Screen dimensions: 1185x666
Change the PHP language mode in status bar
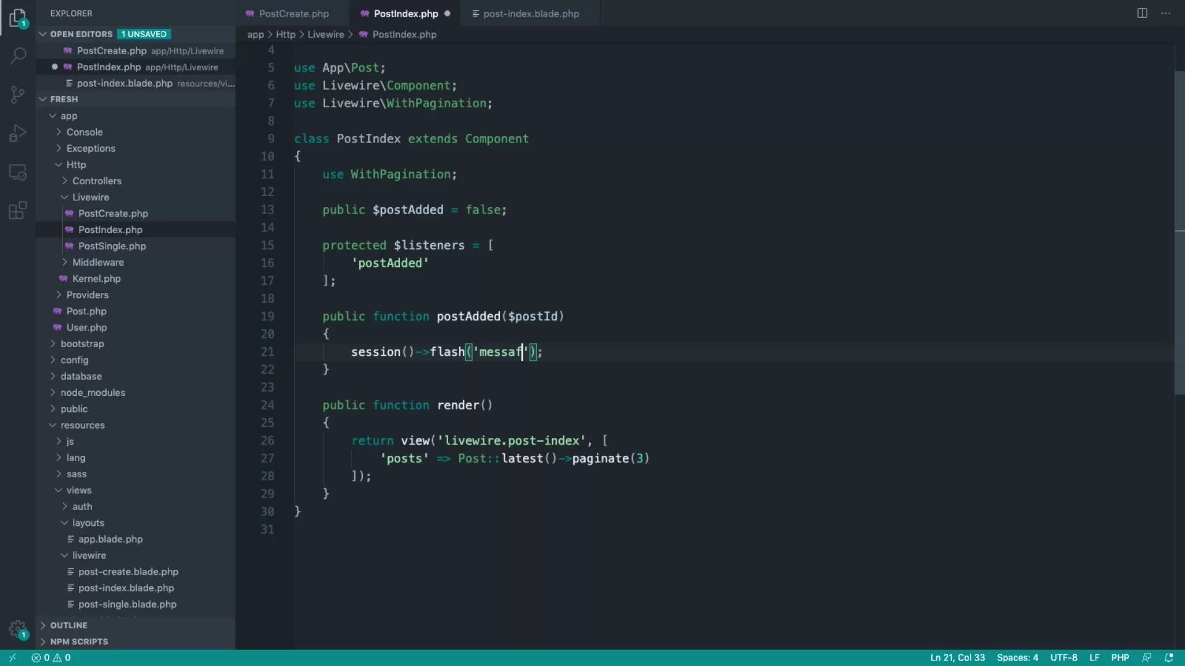1120,657
